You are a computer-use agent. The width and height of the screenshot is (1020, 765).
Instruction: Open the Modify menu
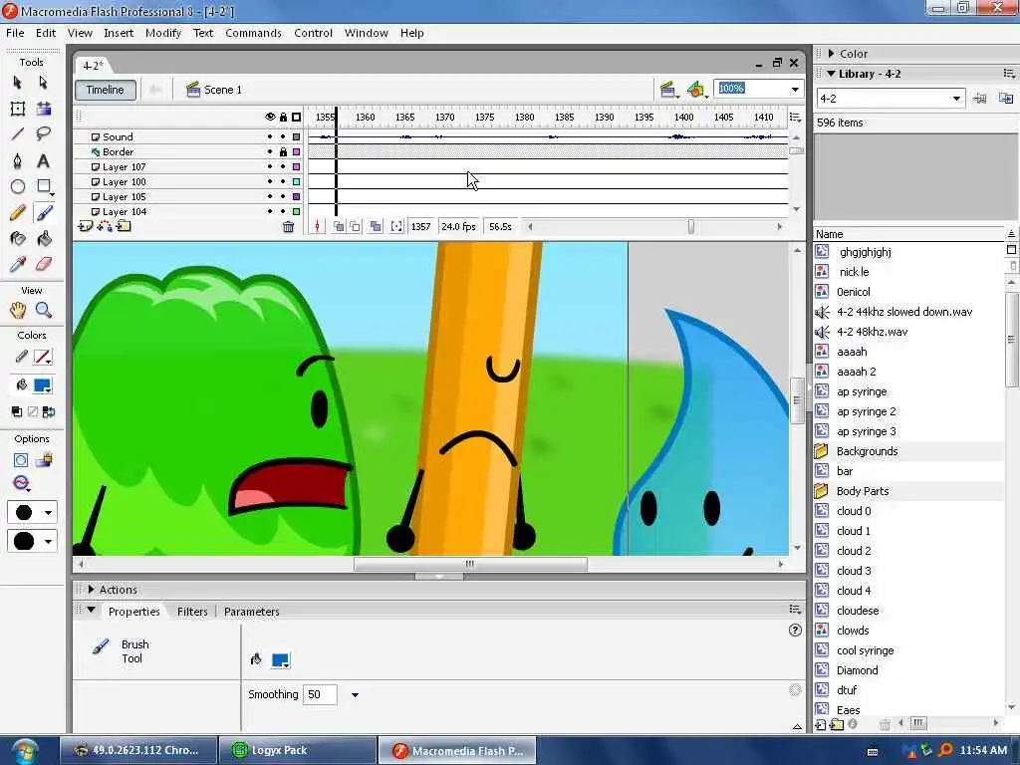coord(163,33)
